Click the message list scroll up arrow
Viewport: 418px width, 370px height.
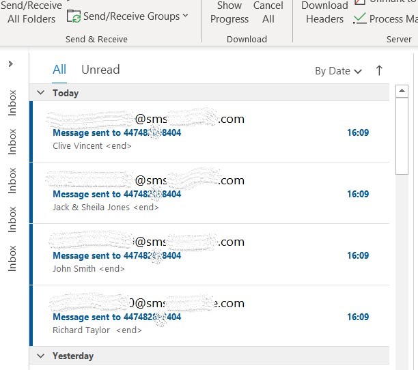tap(402, 91)
